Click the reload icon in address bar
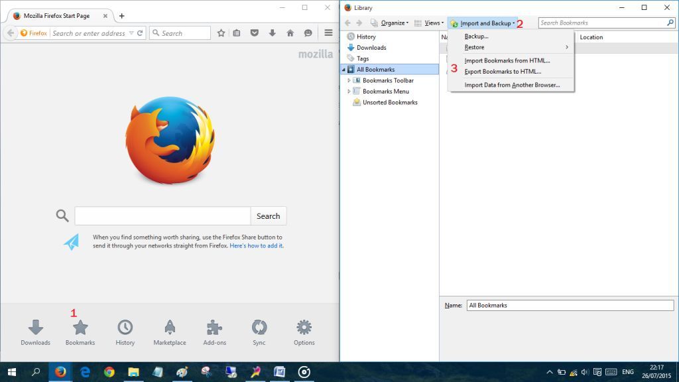Screen dimensions: 679x382 click(x=140, y=33)
